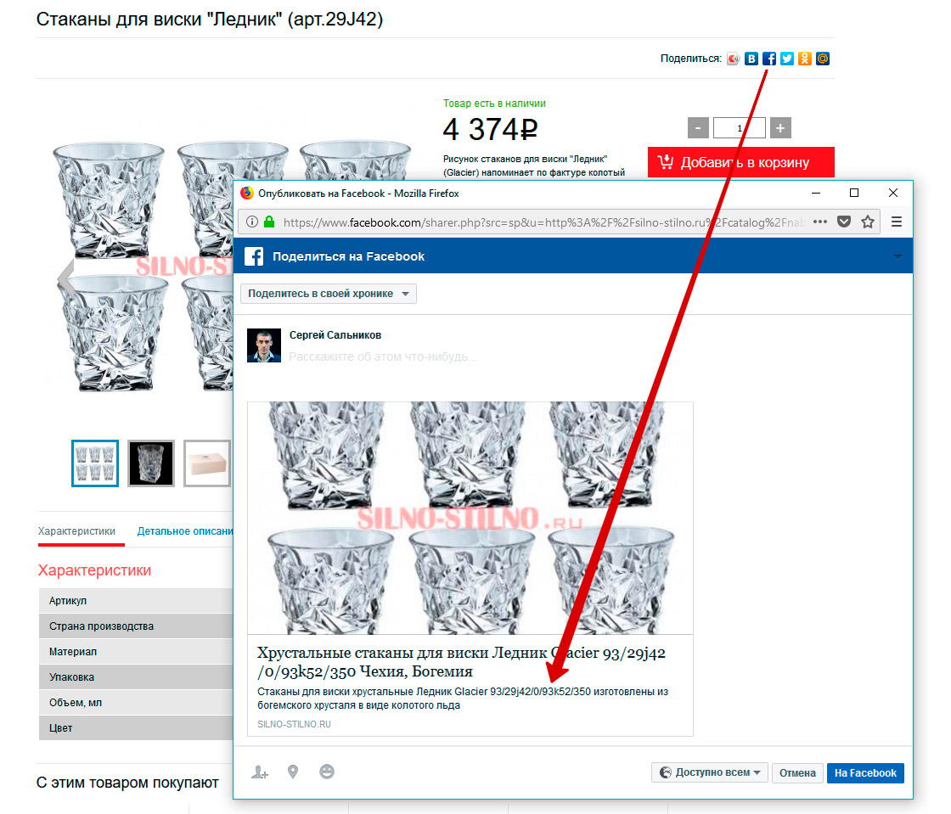Open page actions three-dots menu in Firefox
951x814 pixels.
point(820,222)
